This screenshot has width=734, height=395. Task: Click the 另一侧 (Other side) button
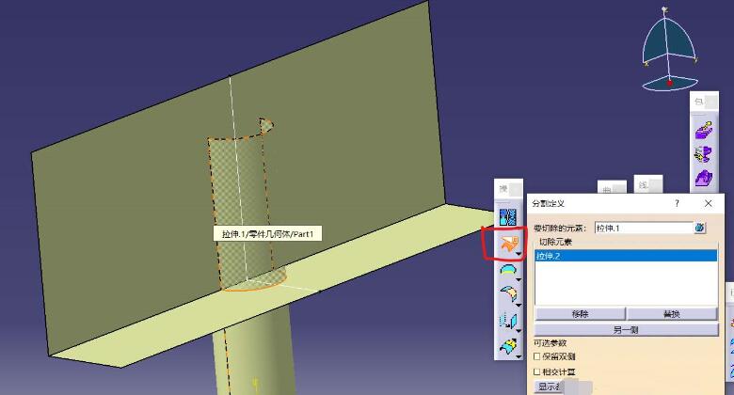point(626,329)
